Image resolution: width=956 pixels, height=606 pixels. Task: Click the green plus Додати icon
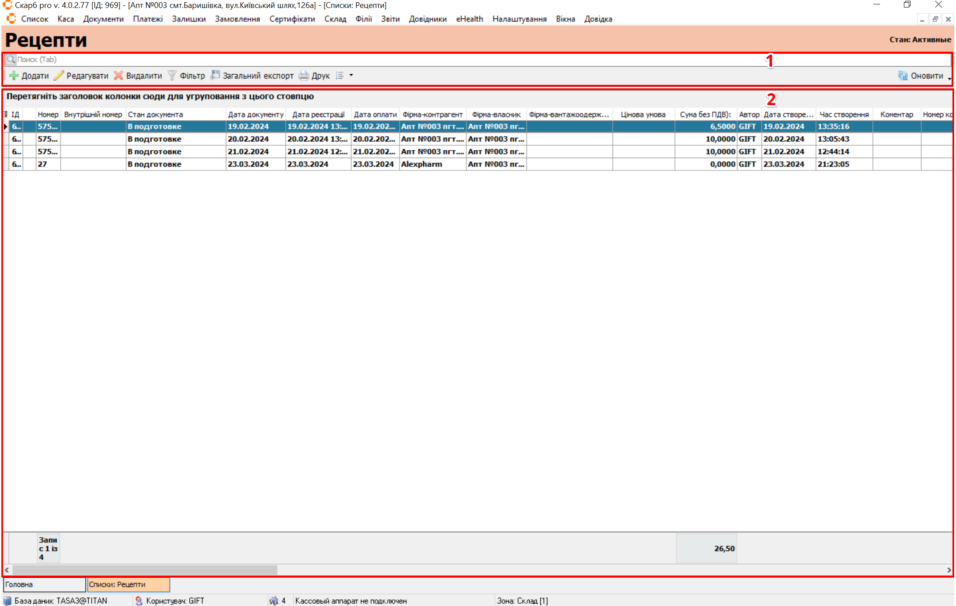click(14, 76)
